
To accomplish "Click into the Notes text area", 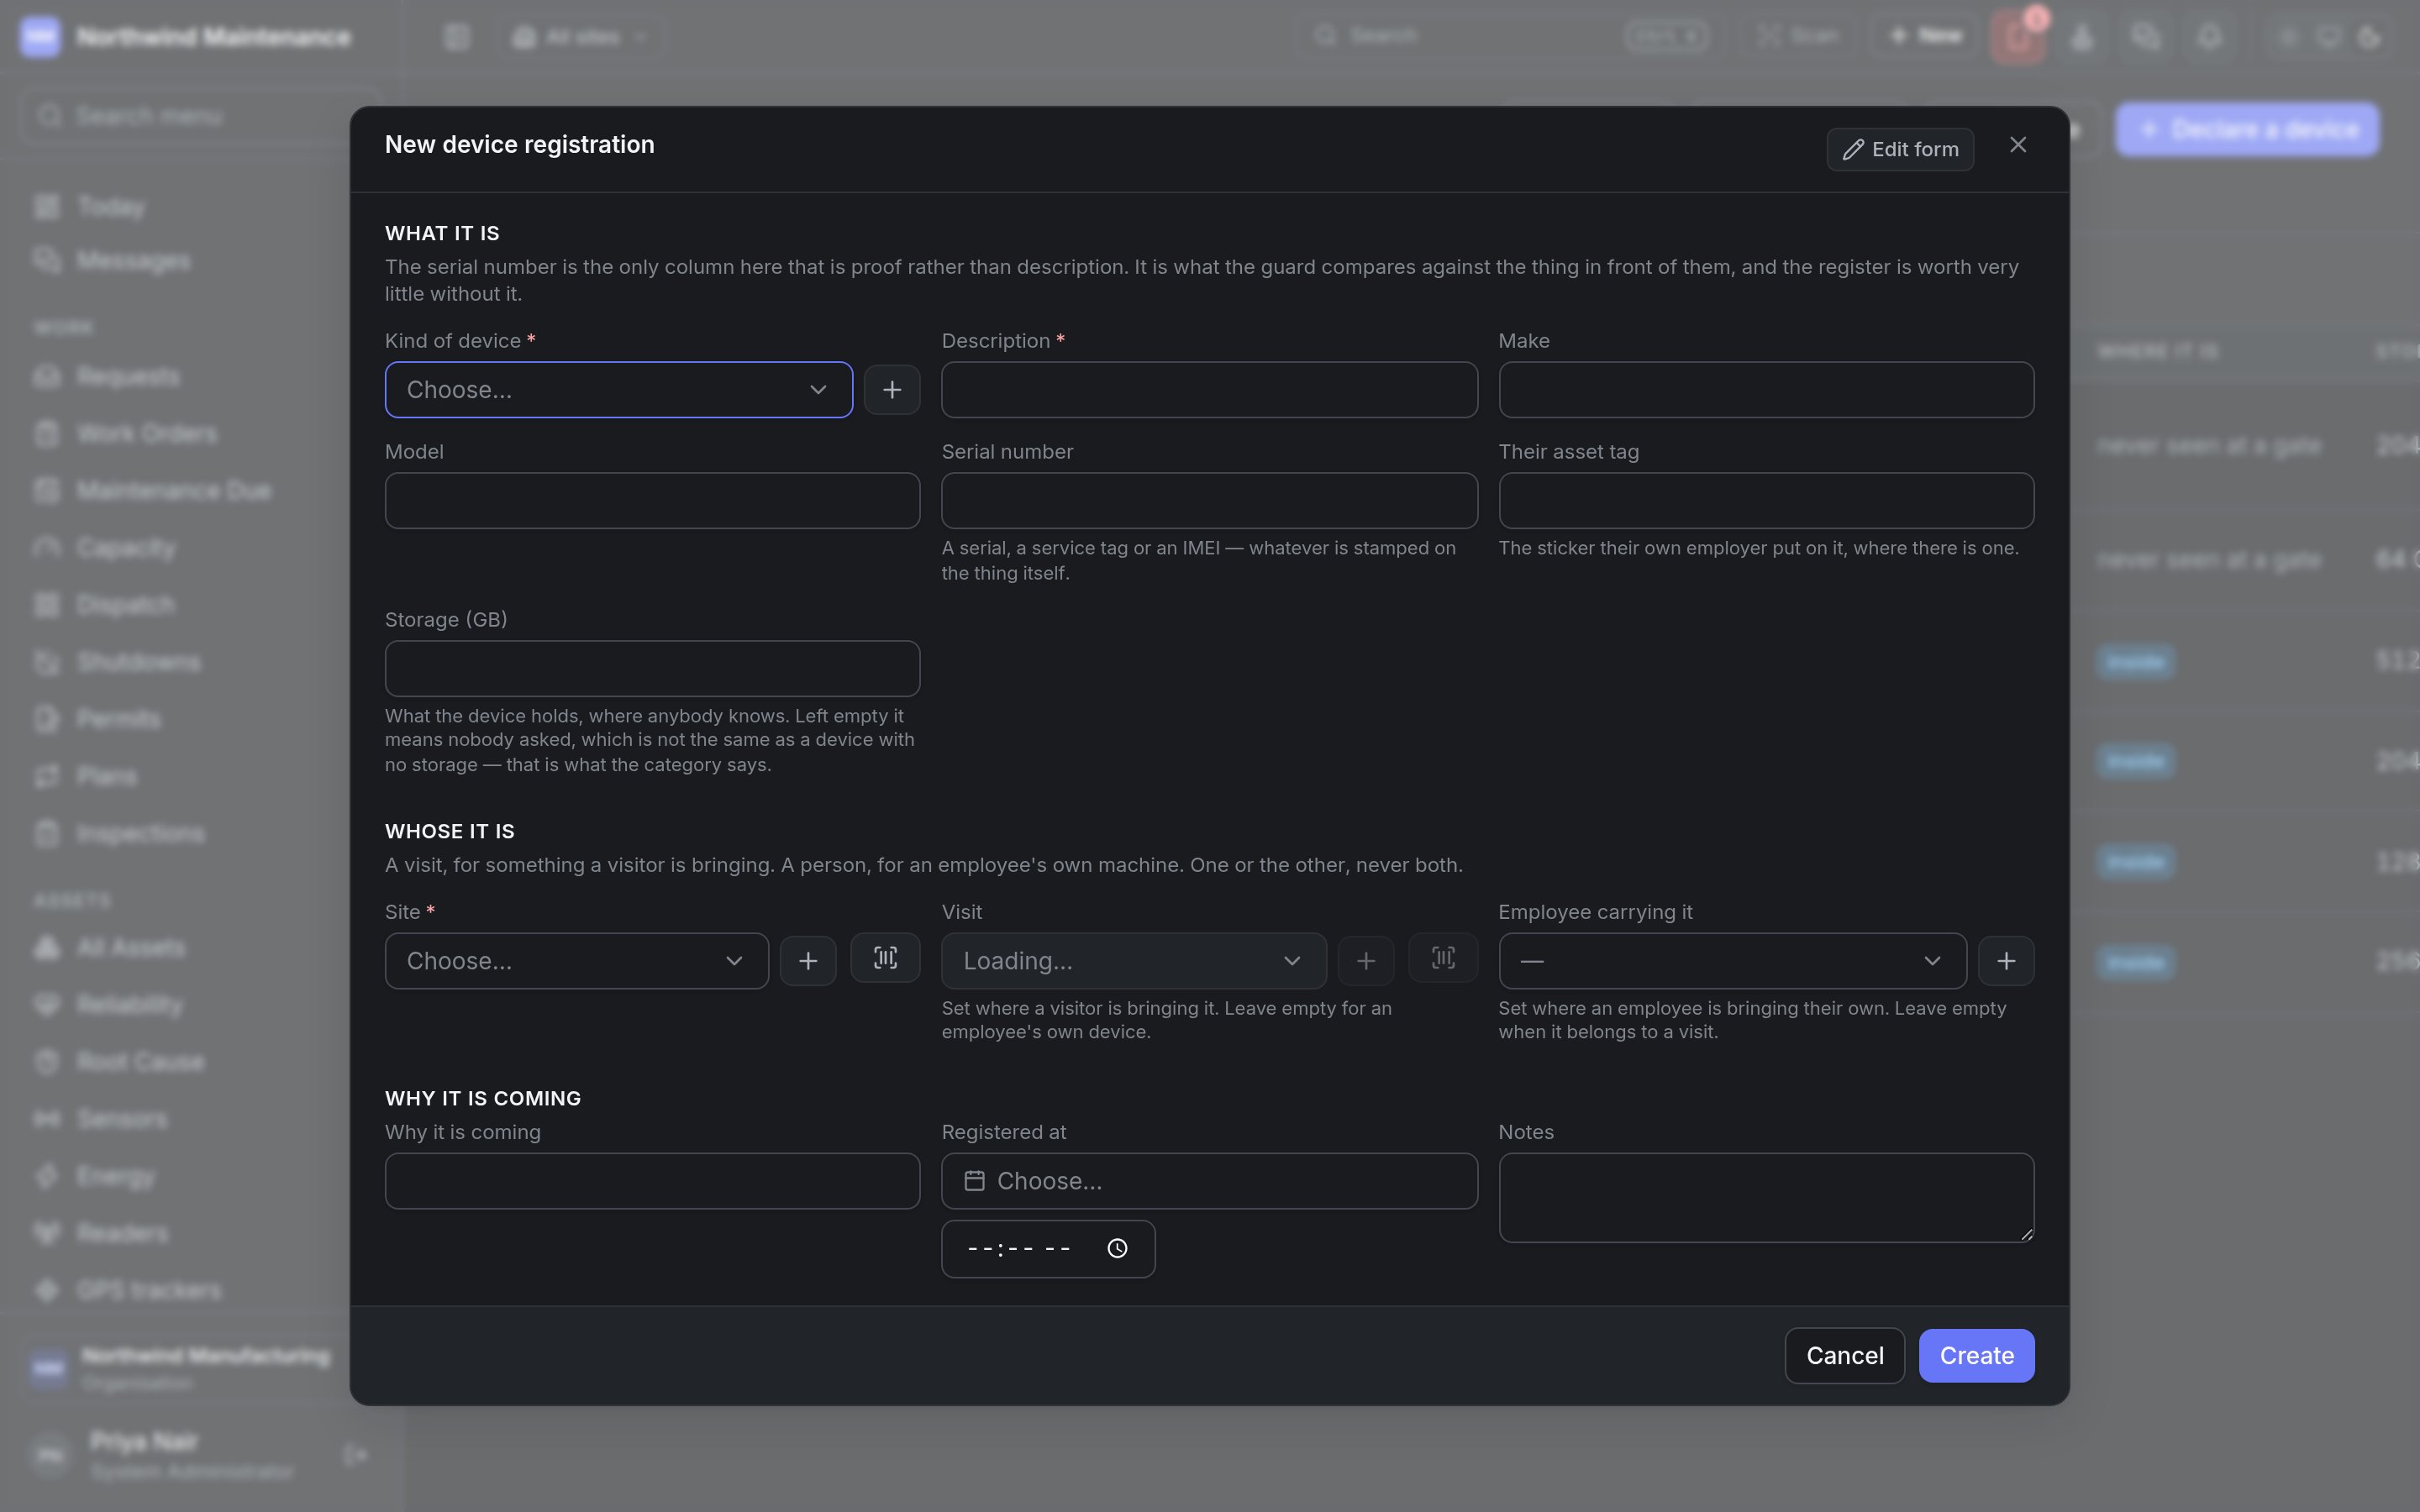I will tap(1766, 1198).
